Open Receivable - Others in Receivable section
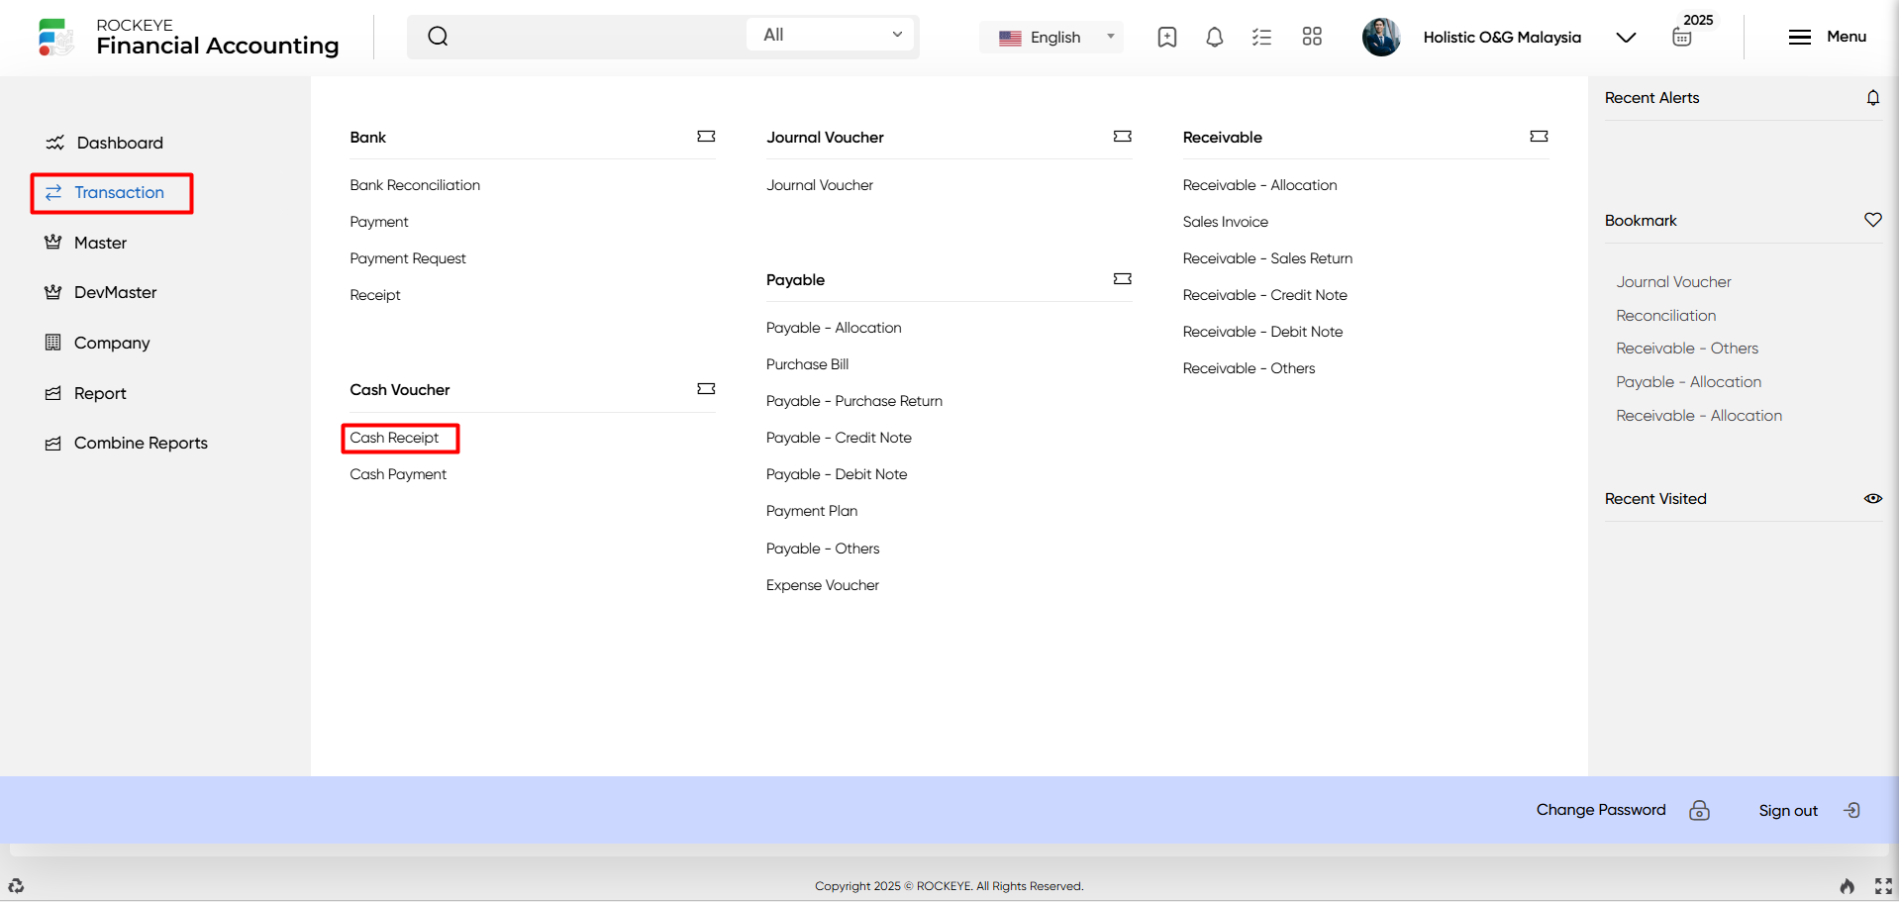 pos(1249,368)
